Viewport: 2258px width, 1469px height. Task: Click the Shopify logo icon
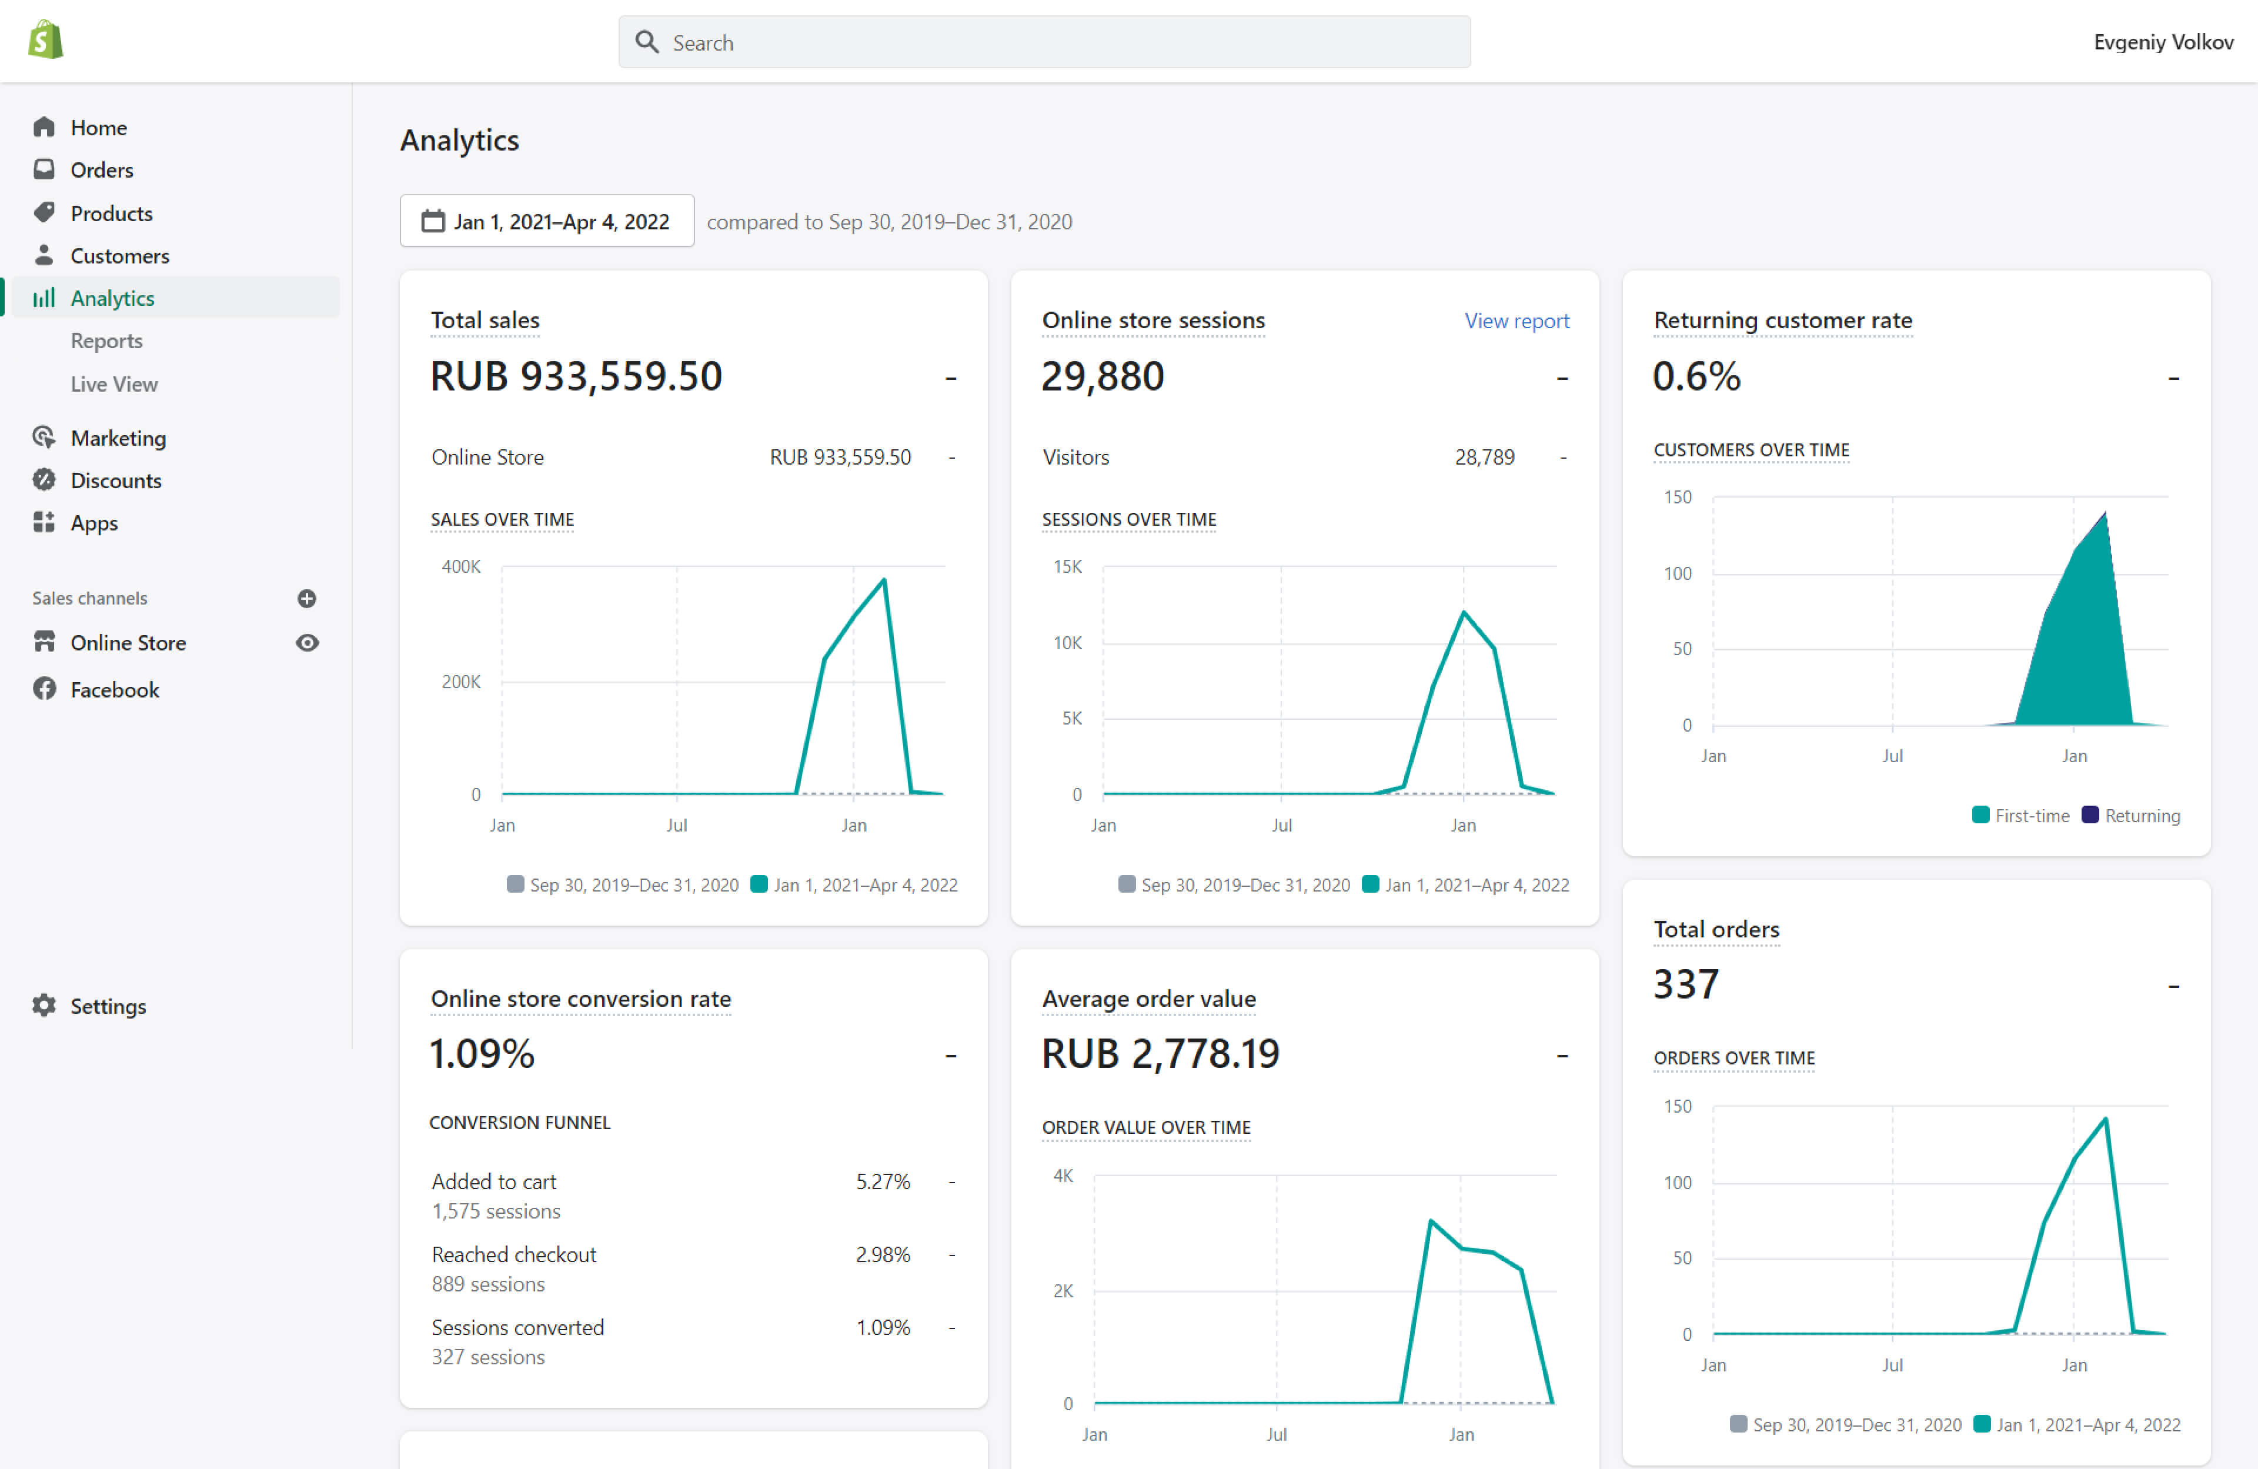pyautogui.click(x=45, y=40)
